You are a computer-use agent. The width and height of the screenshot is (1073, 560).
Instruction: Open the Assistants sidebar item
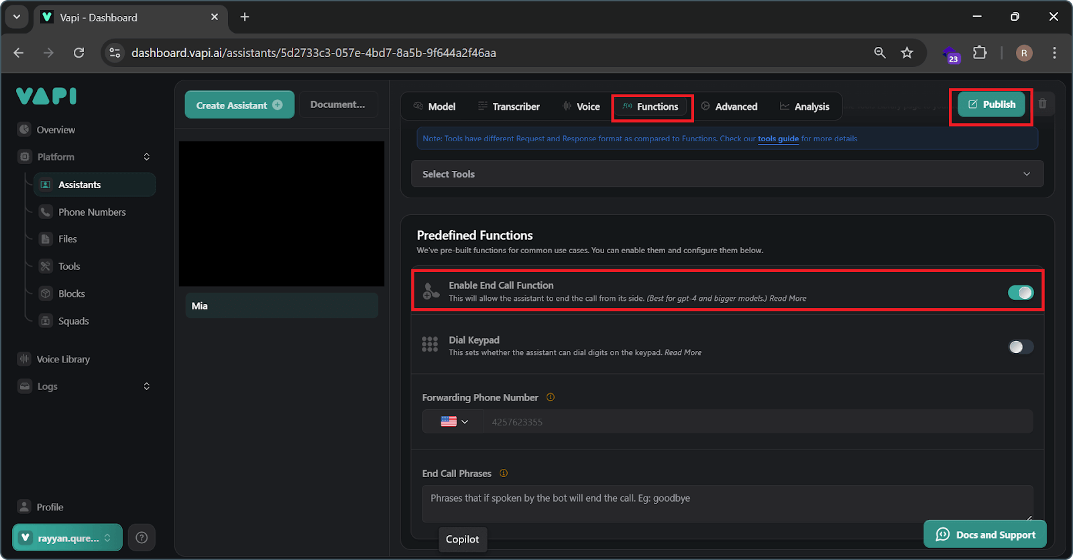[95, 184]
